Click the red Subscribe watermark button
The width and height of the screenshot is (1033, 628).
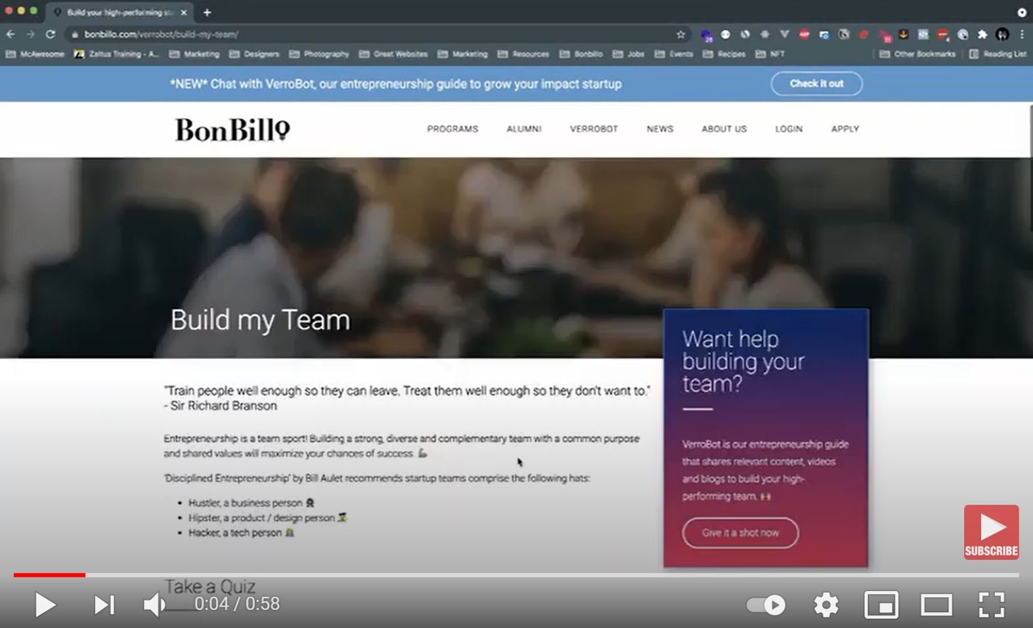(x=991, y=532)
